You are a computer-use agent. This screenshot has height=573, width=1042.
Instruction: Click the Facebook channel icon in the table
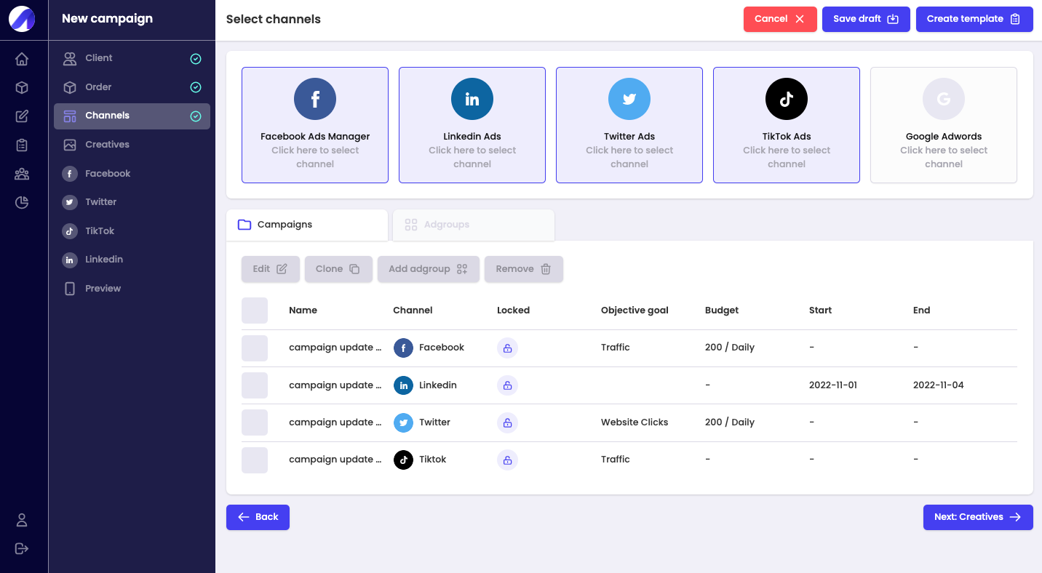tap(403, 348)
